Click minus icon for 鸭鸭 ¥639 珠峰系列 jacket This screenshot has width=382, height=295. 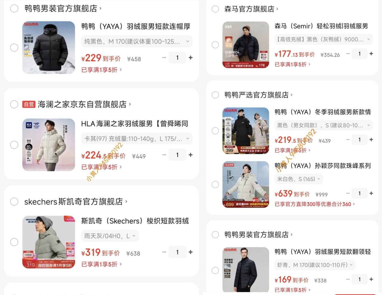point(348,193)
